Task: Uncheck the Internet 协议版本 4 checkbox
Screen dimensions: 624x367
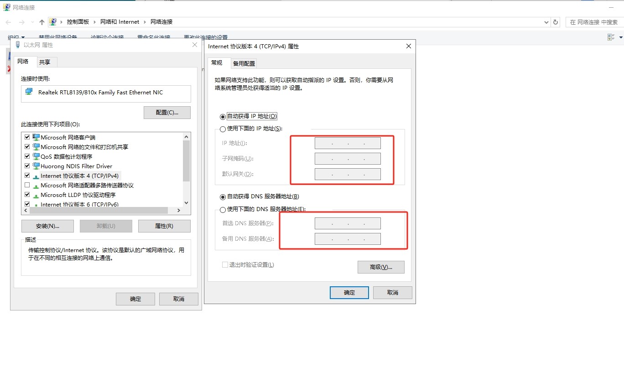Action: (x=27, y=176)
